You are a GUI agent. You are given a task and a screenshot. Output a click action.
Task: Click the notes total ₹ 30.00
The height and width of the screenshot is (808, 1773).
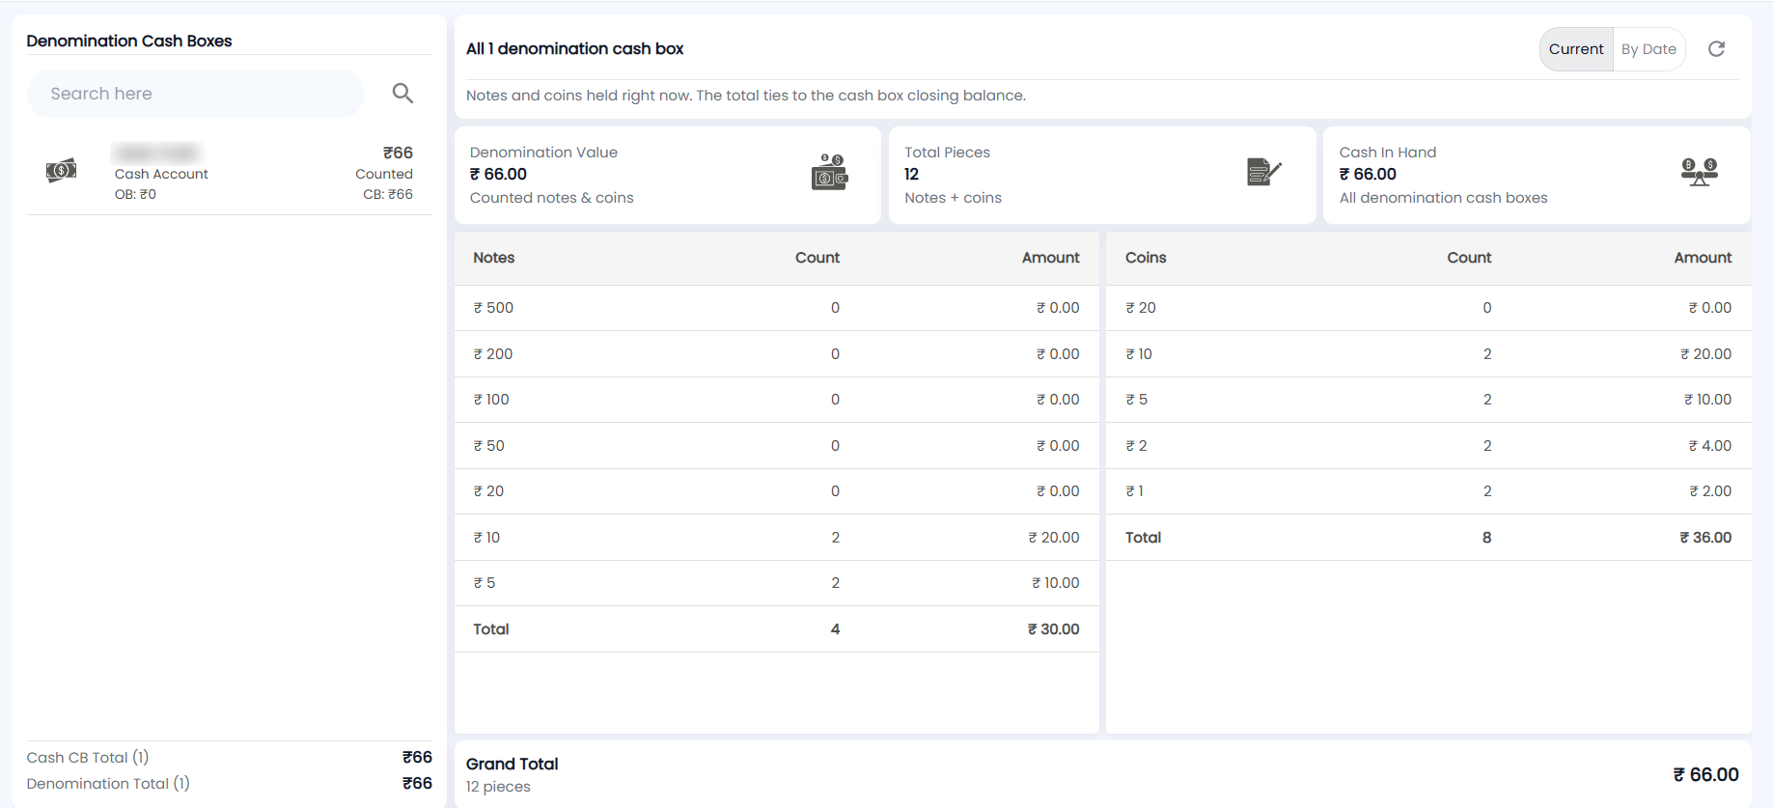(x=1054, y=629)
